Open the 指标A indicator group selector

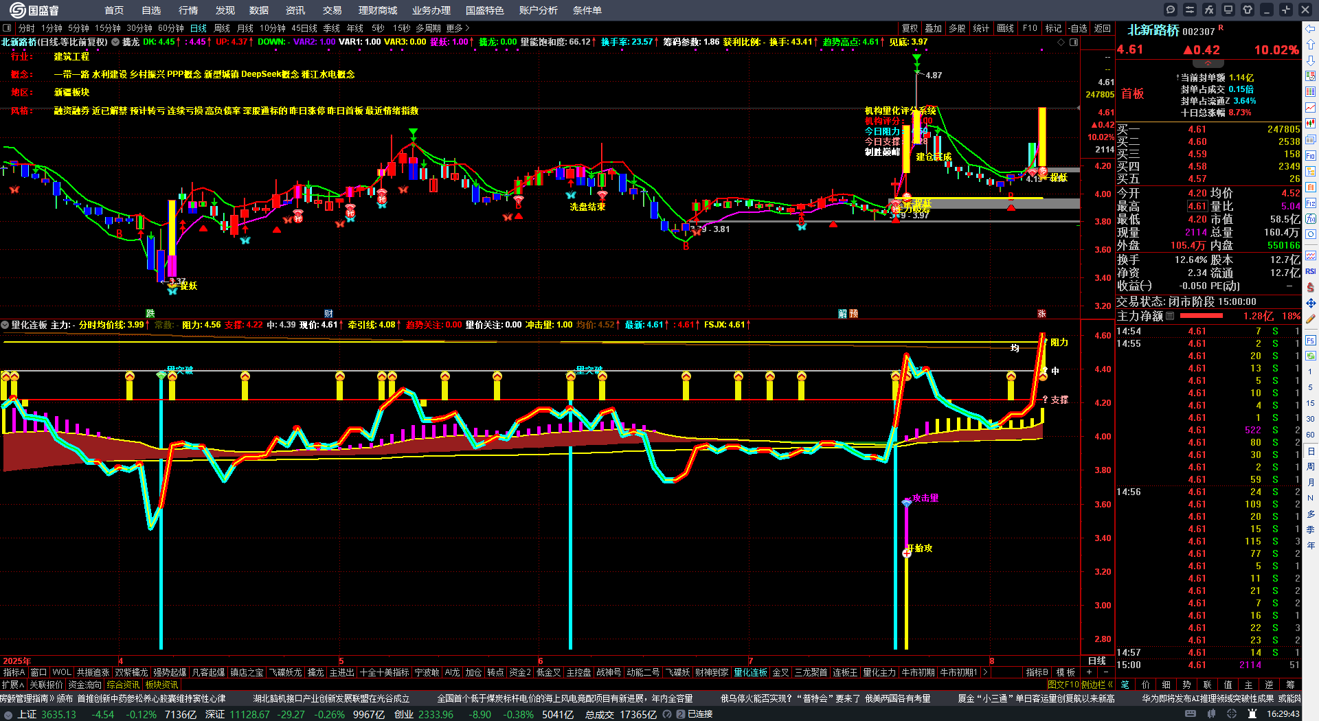point(14,672)
